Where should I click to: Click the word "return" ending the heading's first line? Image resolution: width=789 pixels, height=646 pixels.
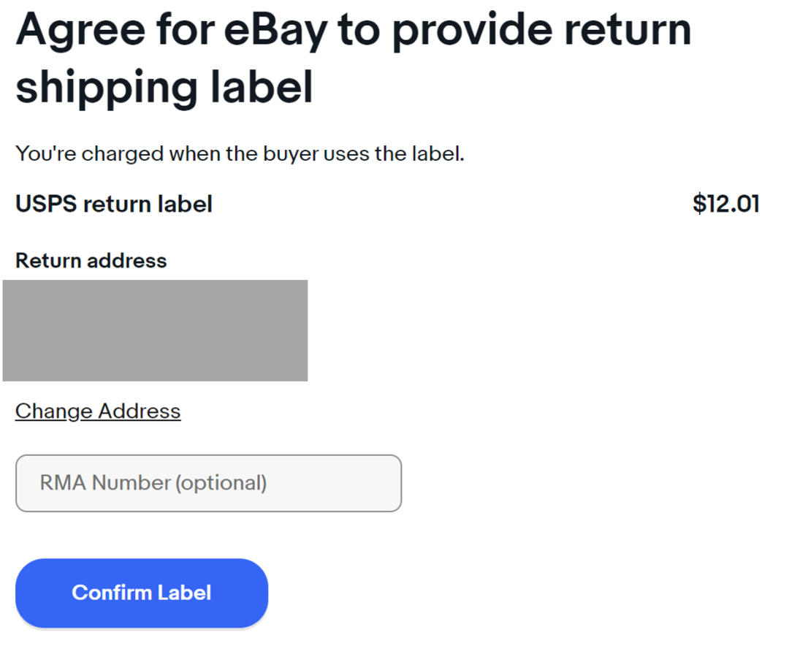628,31
